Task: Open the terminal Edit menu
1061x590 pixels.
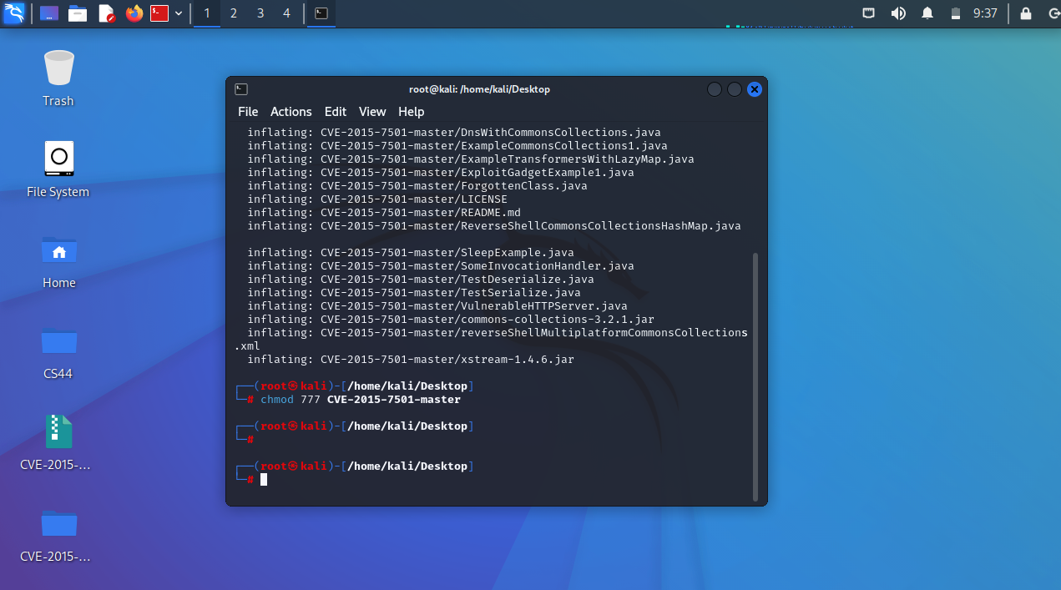Action: (x=336, y=112)
